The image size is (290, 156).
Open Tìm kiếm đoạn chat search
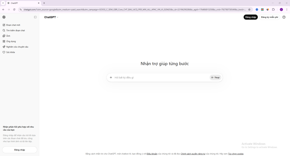pyautogui.click(x=15, y=30)
